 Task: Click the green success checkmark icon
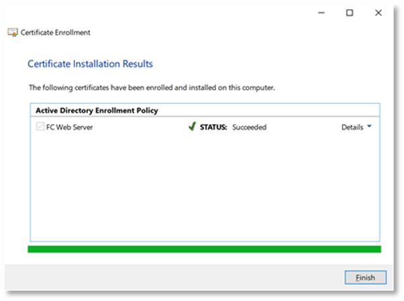pos(191,127)
